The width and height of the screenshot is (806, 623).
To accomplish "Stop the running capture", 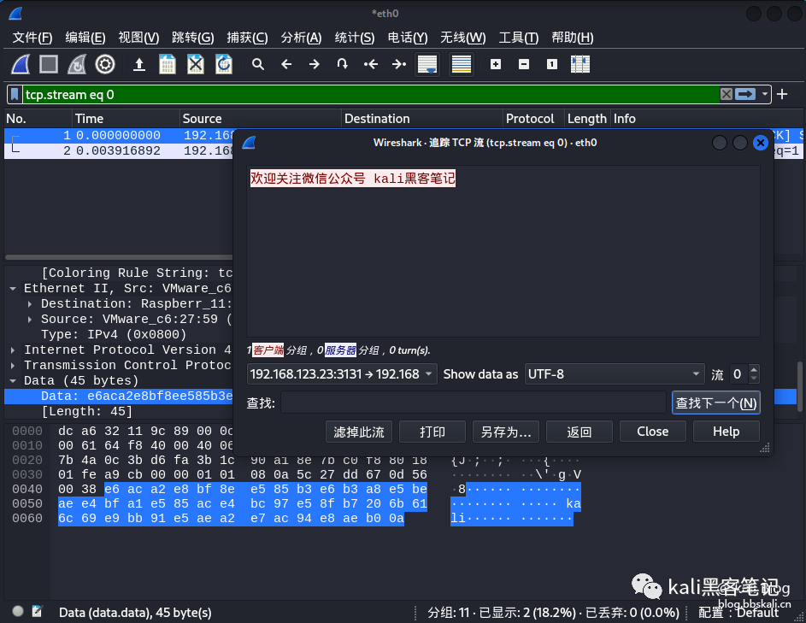I will (x=49, y=64).
